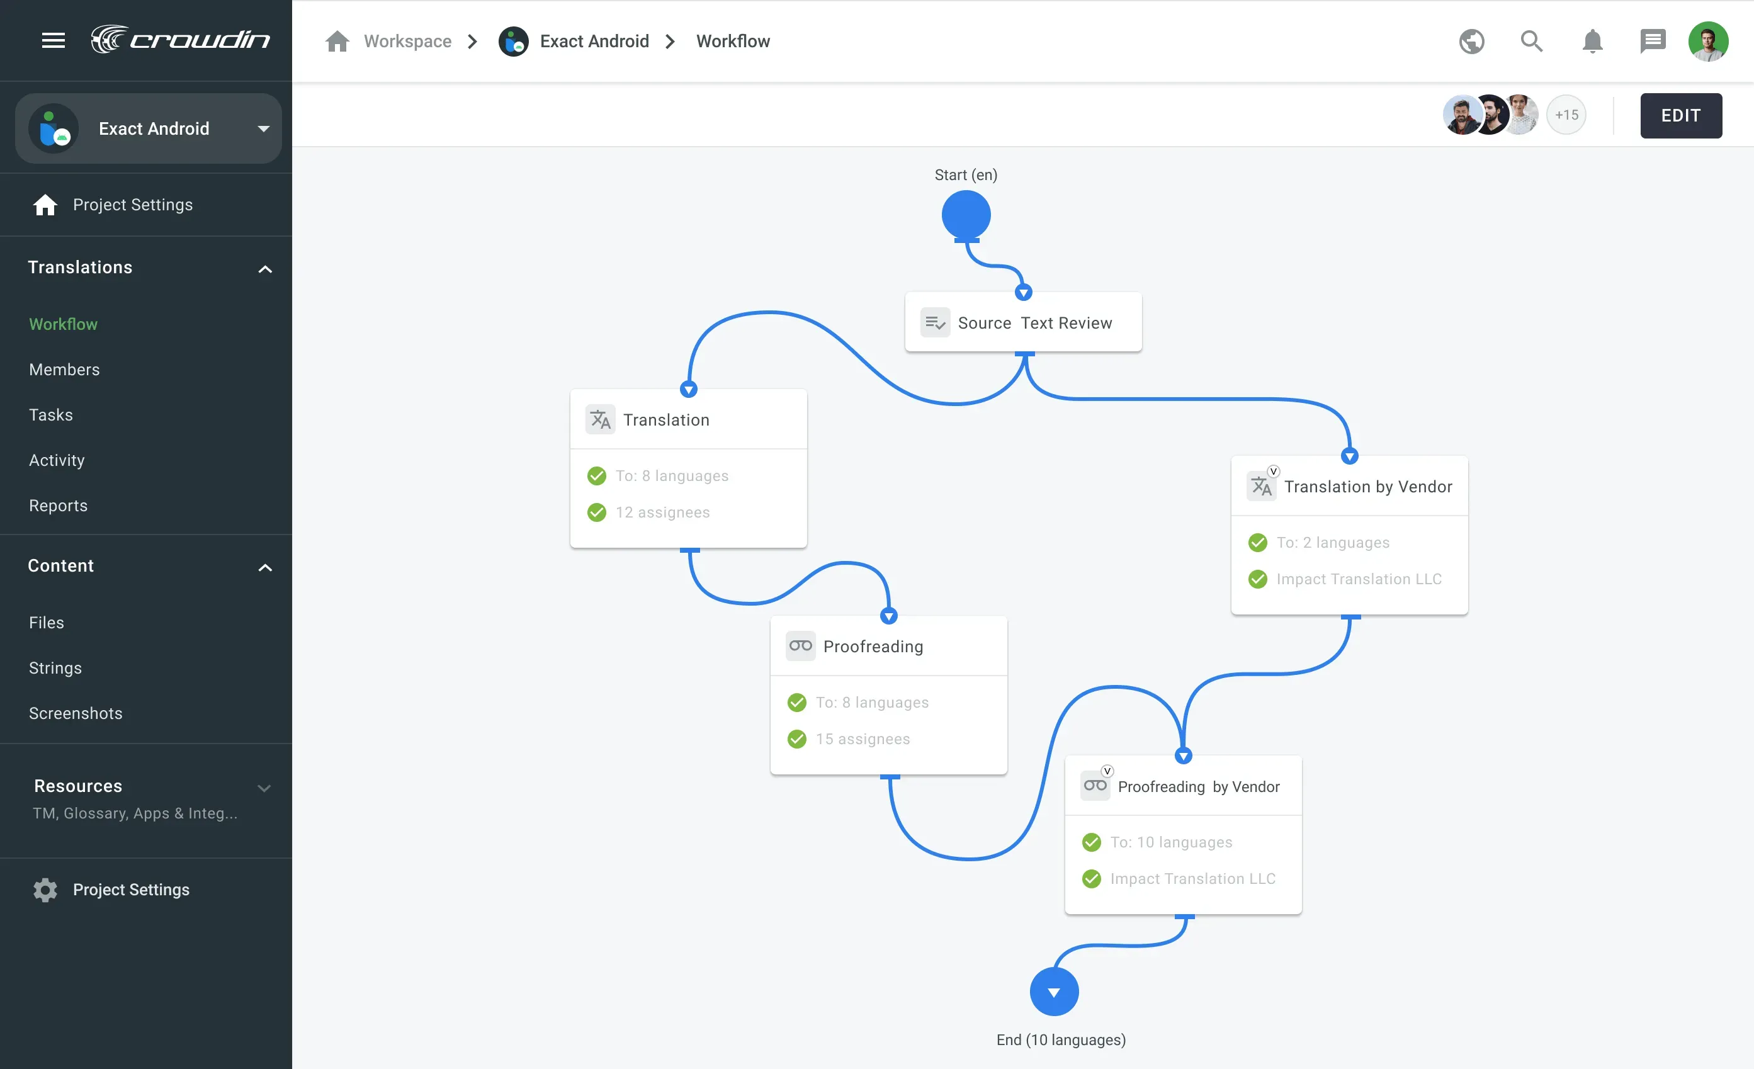Open the conversations/messages icon
The image size is (1754, 1069).
tap(1653, 42)
